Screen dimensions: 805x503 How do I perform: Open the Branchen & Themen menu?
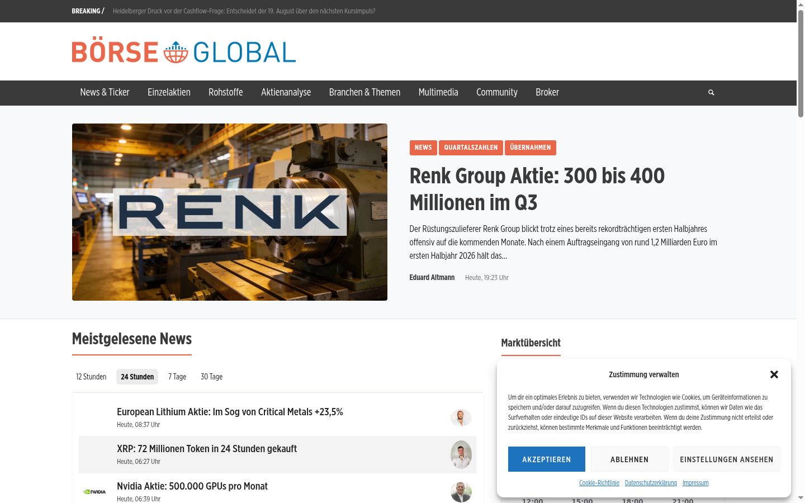[x=364, y=93]
